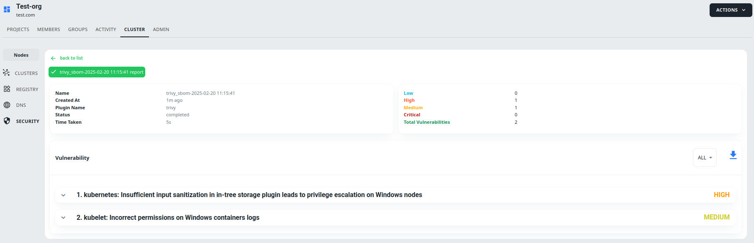Open the Security sidebar label
754x243 pixels.
click(28, 121)
